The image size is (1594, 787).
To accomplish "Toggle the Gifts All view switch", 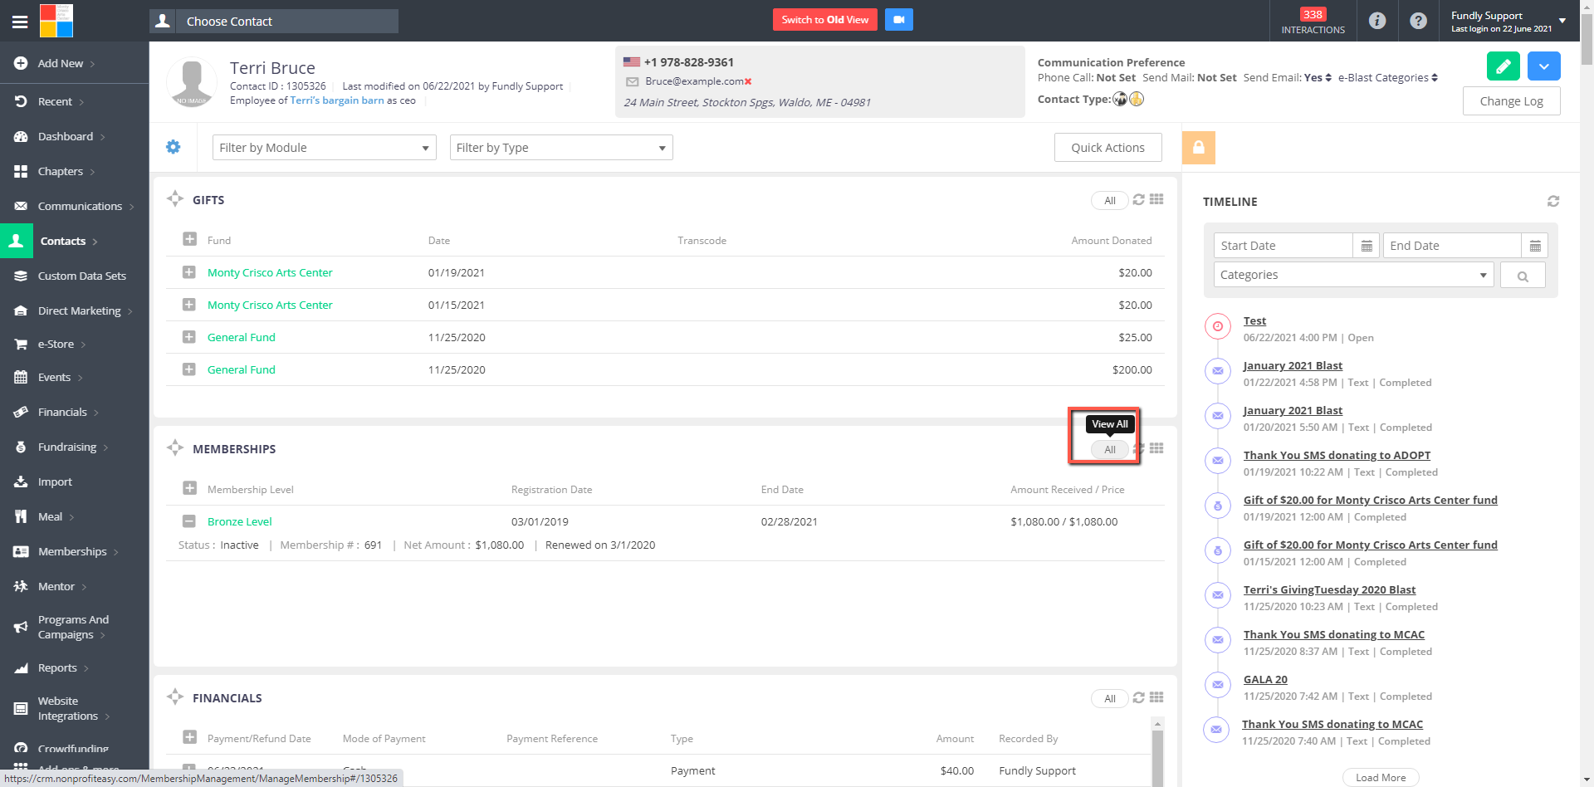I will [x=1110, y=200].
